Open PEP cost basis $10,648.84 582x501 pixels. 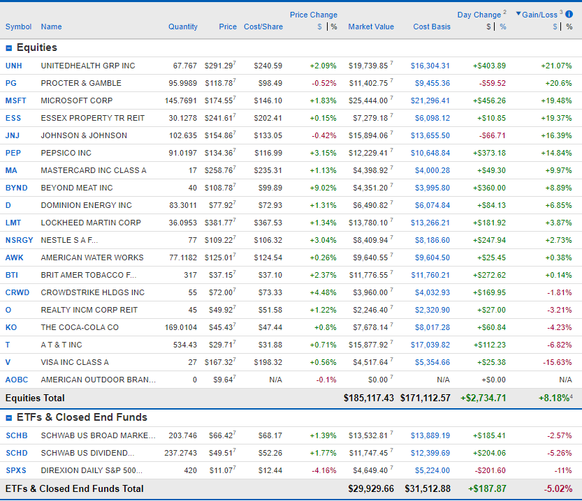430,153
